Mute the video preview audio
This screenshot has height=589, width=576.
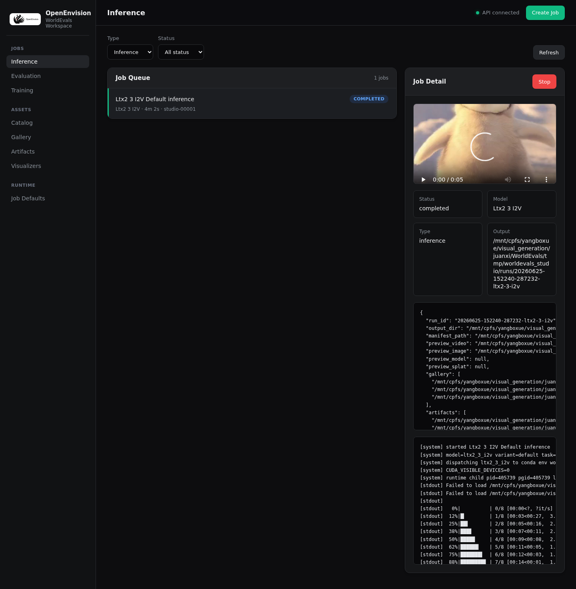(x=508, y=180)
